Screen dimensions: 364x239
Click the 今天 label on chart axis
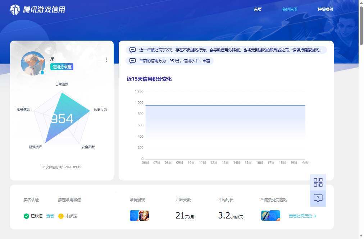tap(305, 162)
